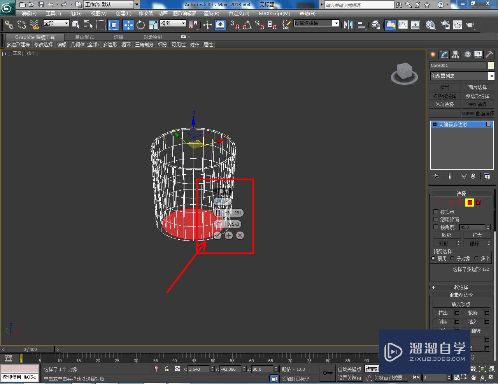Switch to the Create command panel
Viewport: 498px width, 384px height.
pyautogui.click(x=433, y=54)
